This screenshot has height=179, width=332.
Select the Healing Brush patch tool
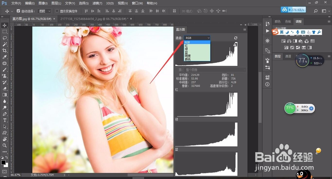[x=4, y=63]
